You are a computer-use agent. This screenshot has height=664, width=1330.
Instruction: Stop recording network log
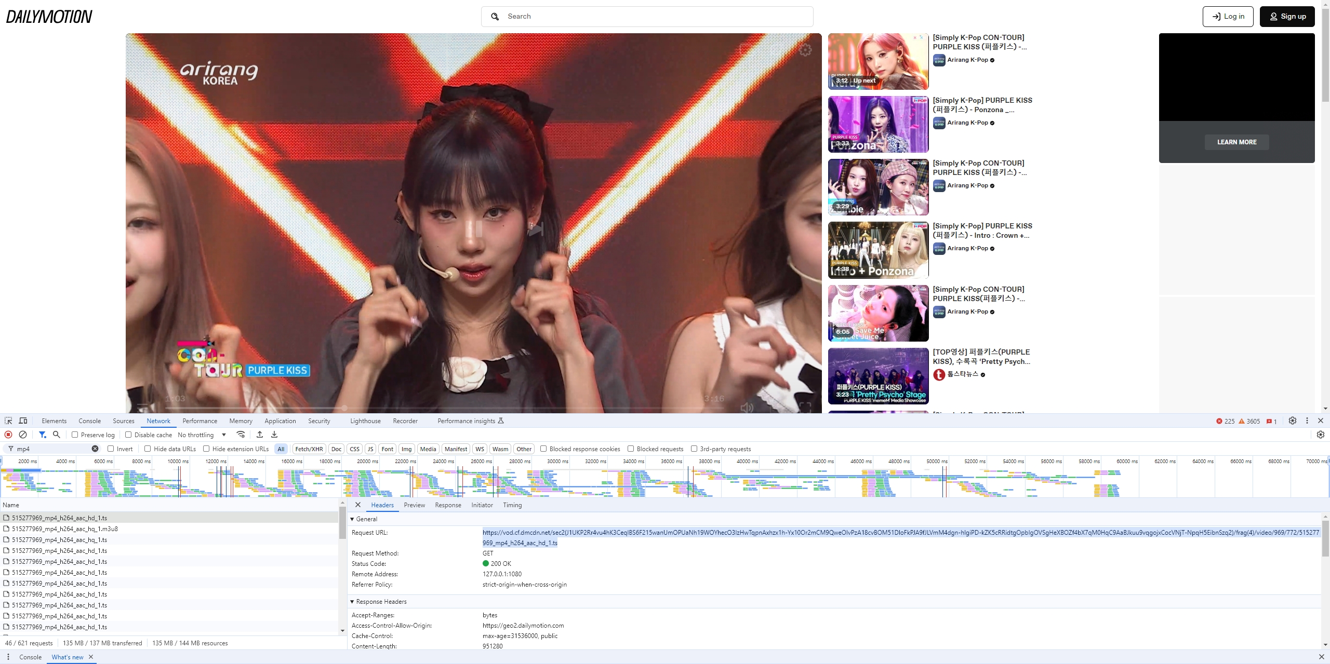pyautogui.click(x=8, y=435)
